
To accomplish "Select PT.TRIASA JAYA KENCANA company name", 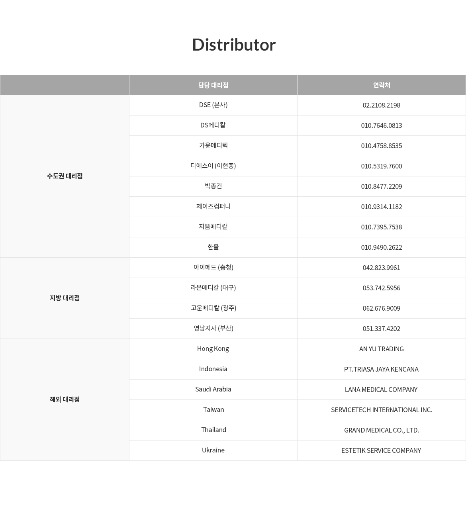I will 382,369.
